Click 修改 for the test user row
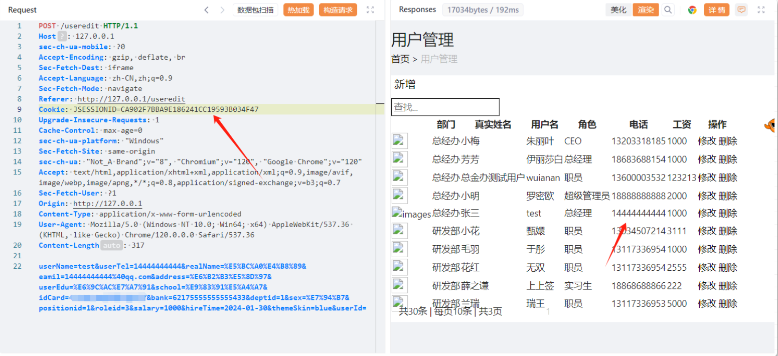Screen dimensions: 778x356 [x=707, y=214]
